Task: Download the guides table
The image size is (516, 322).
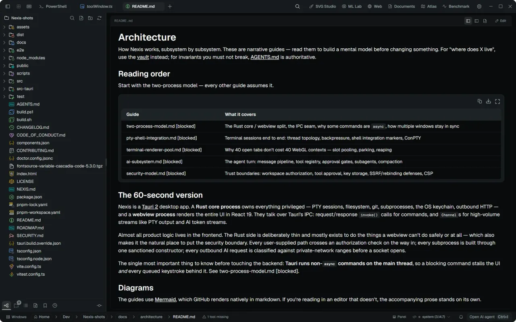Action: 489,101
